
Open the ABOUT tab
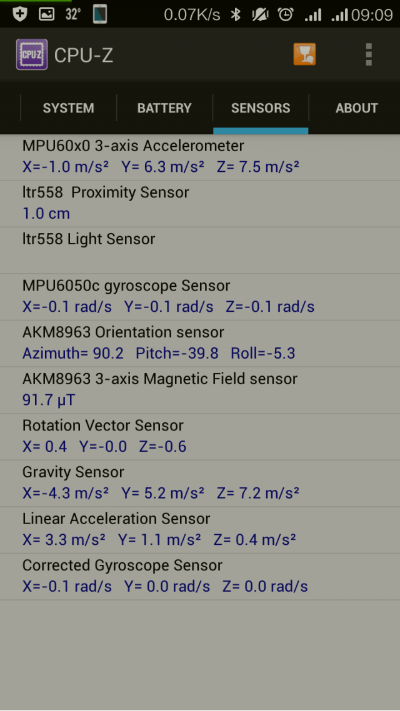(356, 108)
